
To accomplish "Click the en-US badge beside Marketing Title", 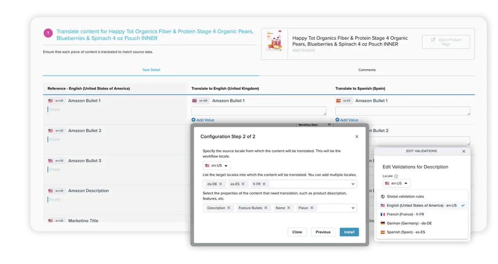I will pos(56,220).
